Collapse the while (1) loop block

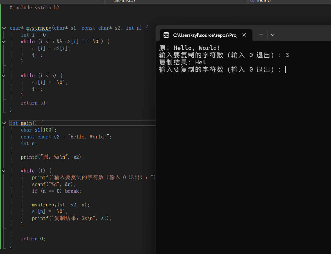pyautogui.click(x=4, y=171)
